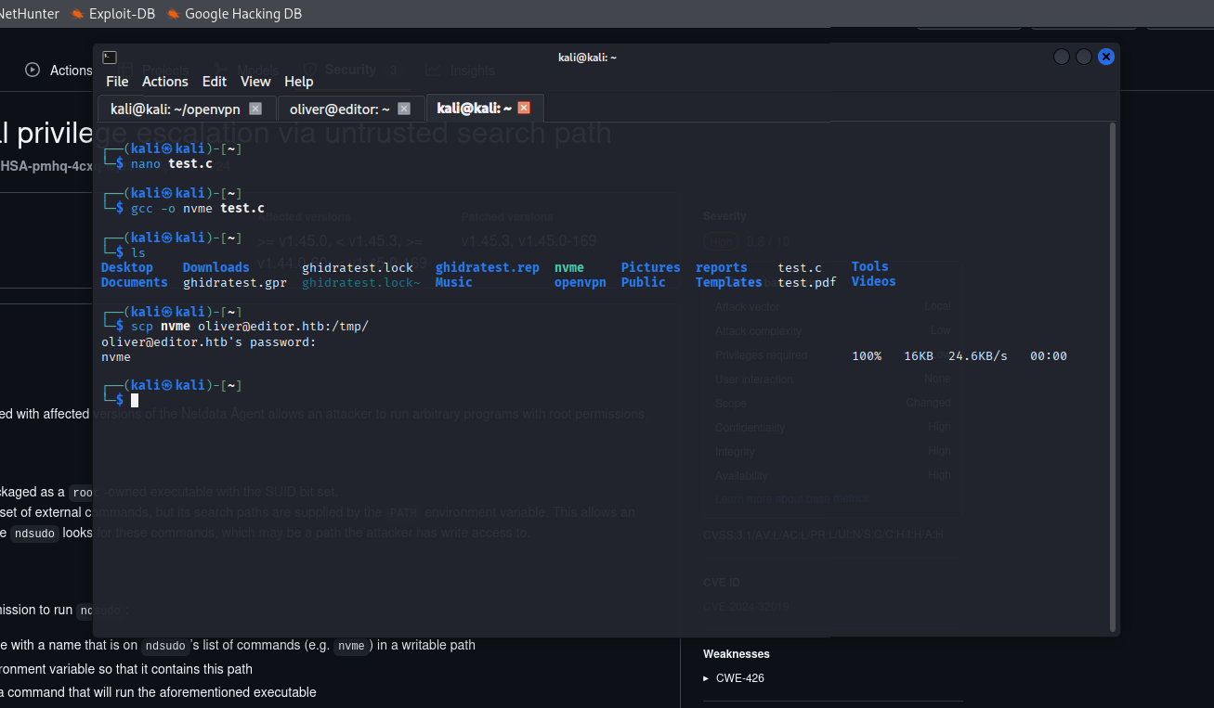Image resolution: width=1214 pixels, height=708 pixels.
Task: Click 'ghidratest.rep' in the ls output
Action: point(488,267)
